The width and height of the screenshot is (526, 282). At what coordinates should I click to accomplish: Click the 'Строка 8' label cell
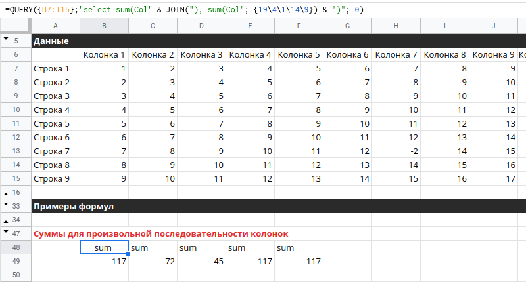pos(55,165)
